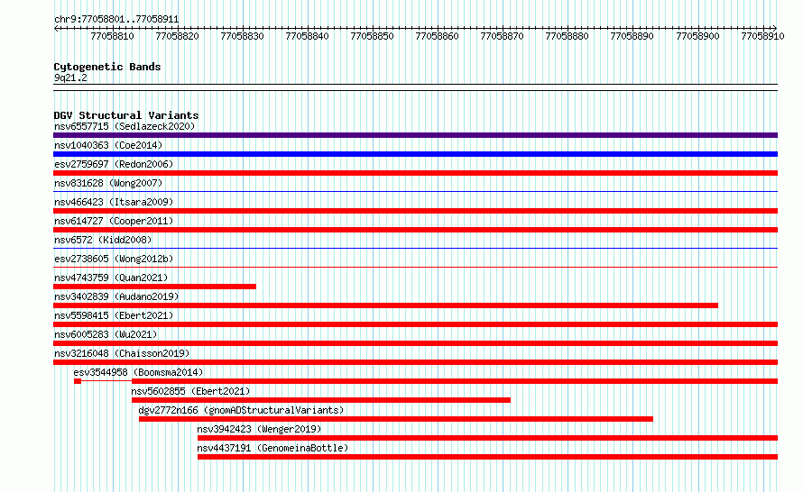Screen dimensions: 803x492
Task: Click the nsv6557715 (Sedlazeck2020) variant label
Action: [125, 126]
